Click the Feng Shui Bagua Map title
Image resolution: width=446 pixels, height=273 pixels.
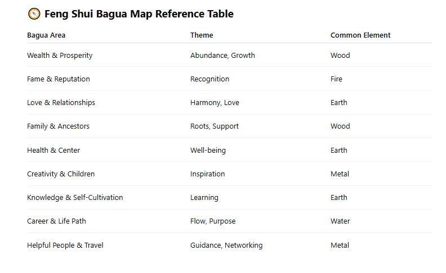139,14
